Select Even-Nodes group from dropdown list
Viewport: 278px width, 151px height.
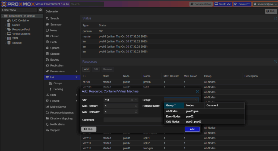tap(204, 116)
